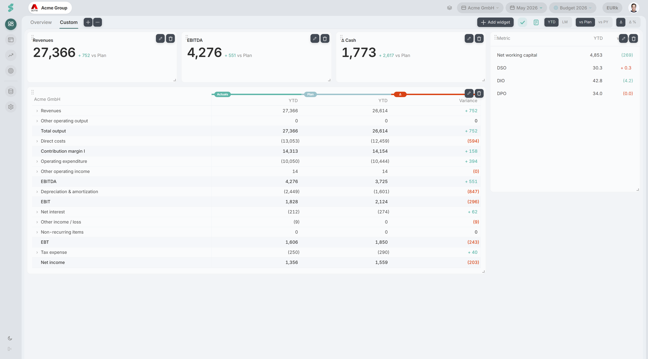Select vs PY comparison toggle

click(603, 22)
